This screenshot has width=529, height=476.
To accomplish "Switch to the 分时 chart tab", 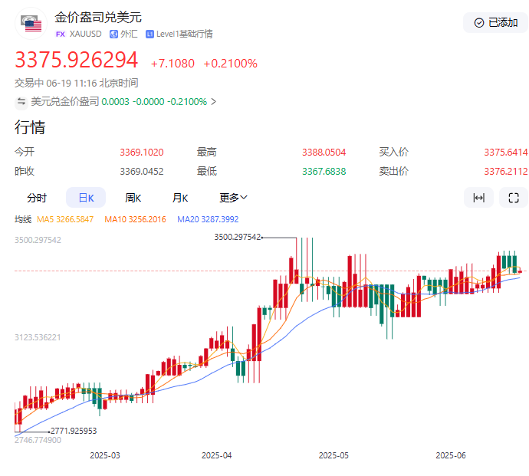I will click(37, 198).
